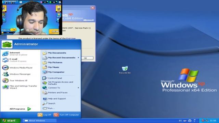Start the Tour Windows XP icon
Viewport: 219px width, 123px height.
click(x=5, y=81)
